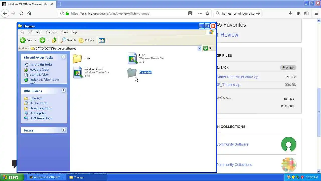
Task: Click the green Forward arrow in Explorer
Action: (42, 40)
